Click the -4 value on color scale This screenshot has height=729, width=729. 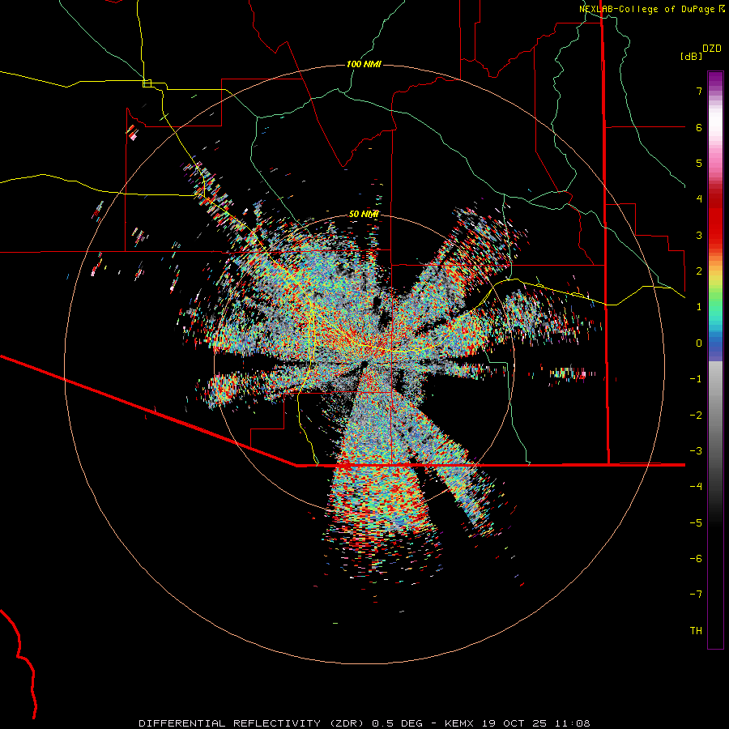point(696,487)
